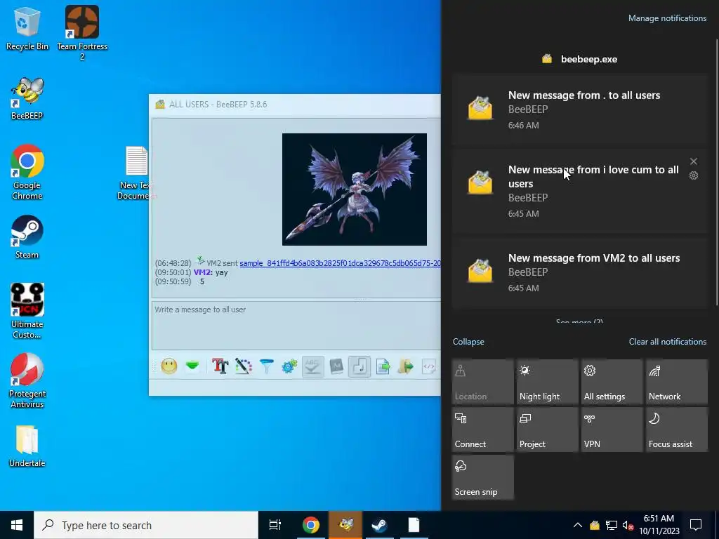Open All settings tile
This screenshot has height=539, width=719.
click(612, 382)
